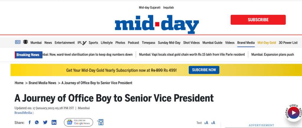Viewport: 302px width, 128px height.
Task: Open the e-paper newspaper icon
Action: click(x=18, y=42)
